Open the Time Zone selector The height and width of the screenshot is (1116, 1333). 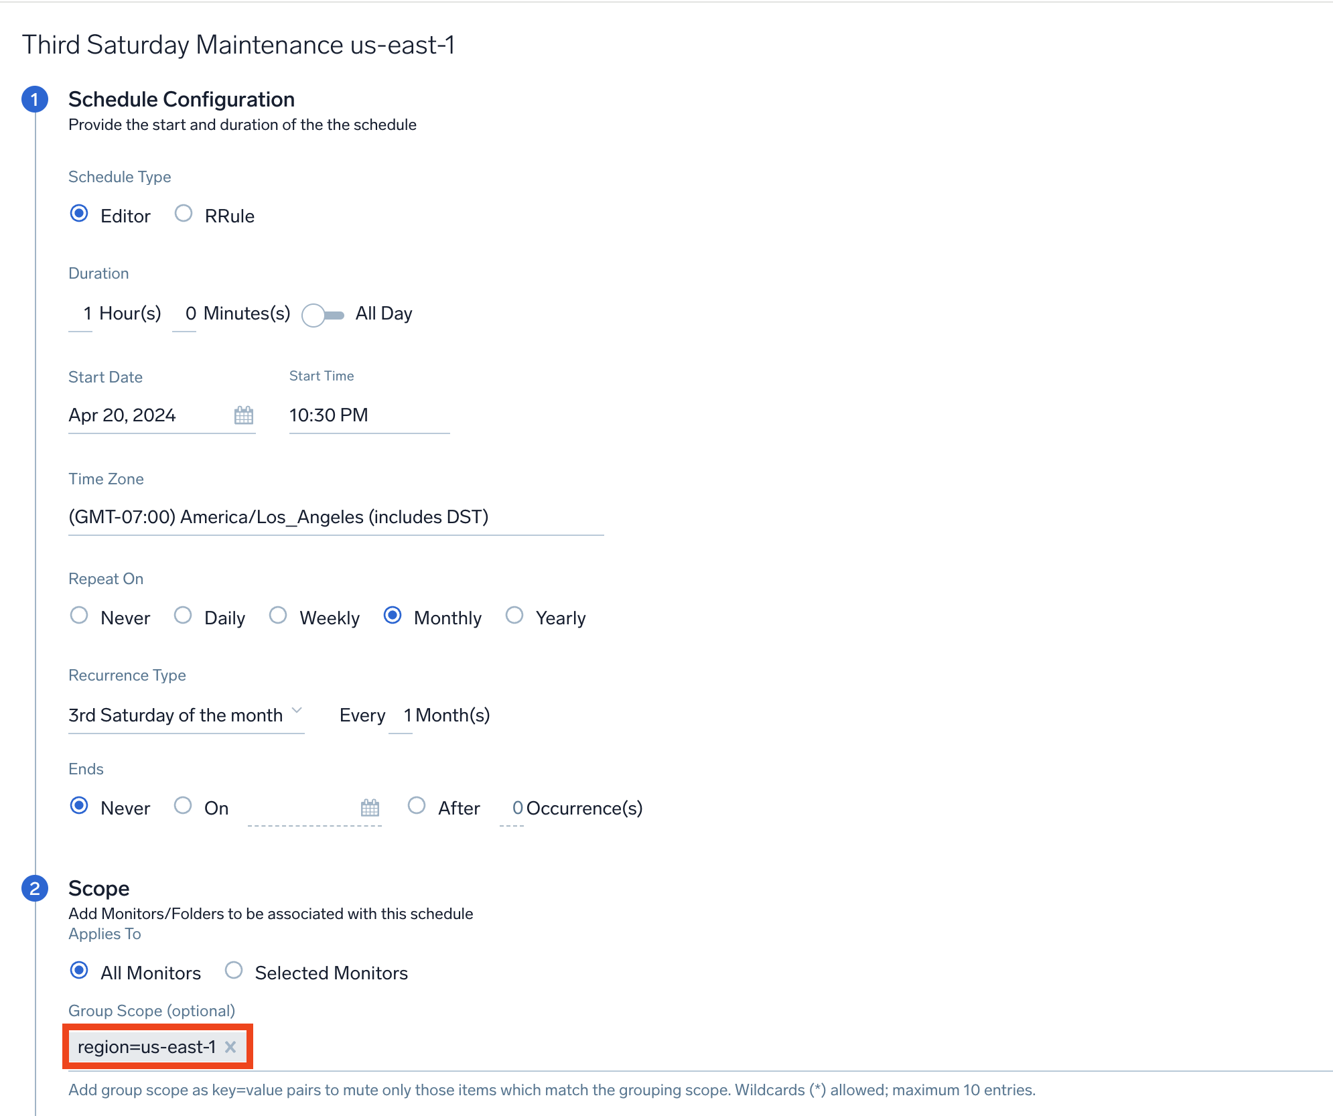pos(335,517)
